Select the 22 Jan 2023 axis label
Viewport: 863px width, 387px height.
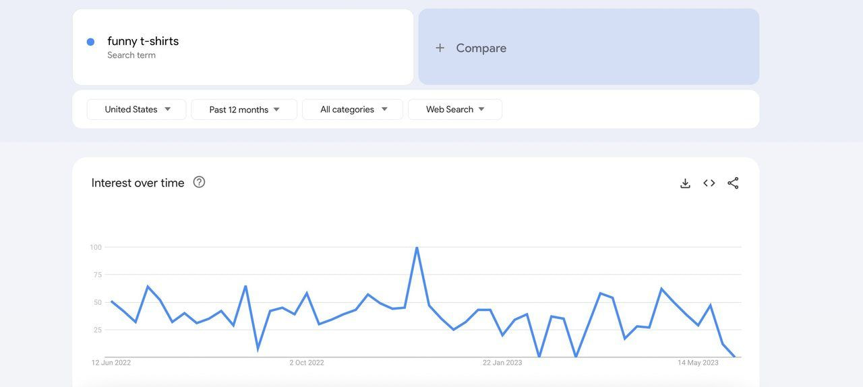[502, 363]
